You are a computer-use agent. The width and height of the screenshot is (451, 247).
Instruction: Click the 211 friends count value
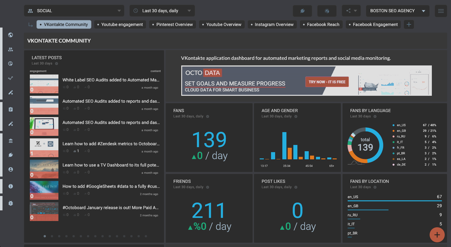(x=209, y=211)
